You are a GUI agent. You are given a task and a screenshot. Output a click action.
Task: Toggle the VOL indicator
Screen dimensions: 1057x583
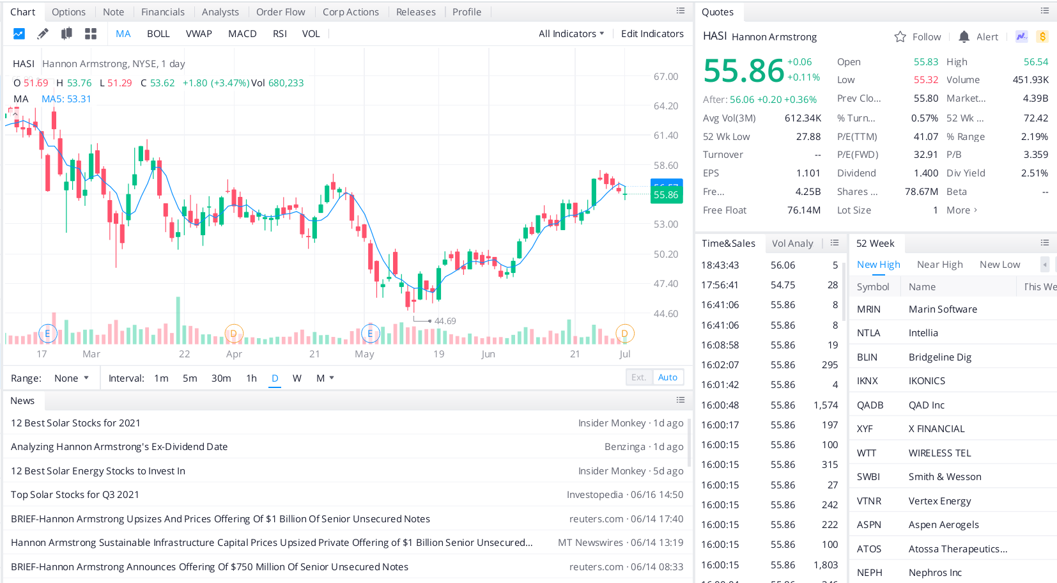click(311, 34)
